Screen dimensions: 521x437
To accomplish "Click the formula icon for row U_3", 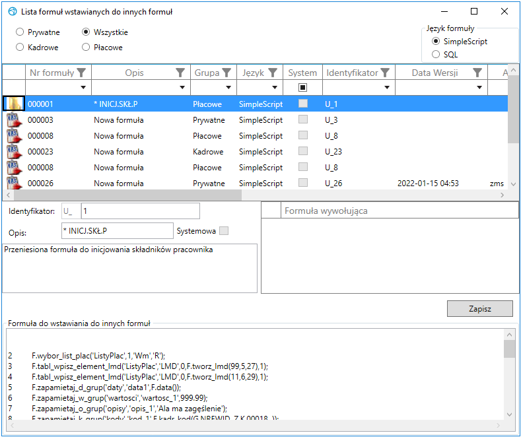I will click(14, 120).
